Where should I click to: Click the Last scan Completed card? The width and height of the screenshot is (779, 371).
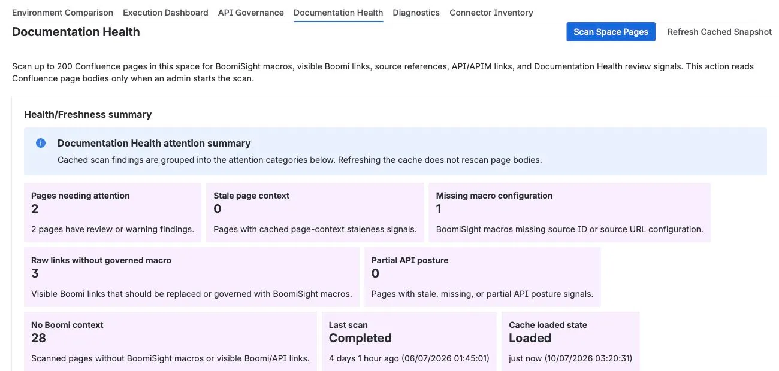click(x=409, y=341)
